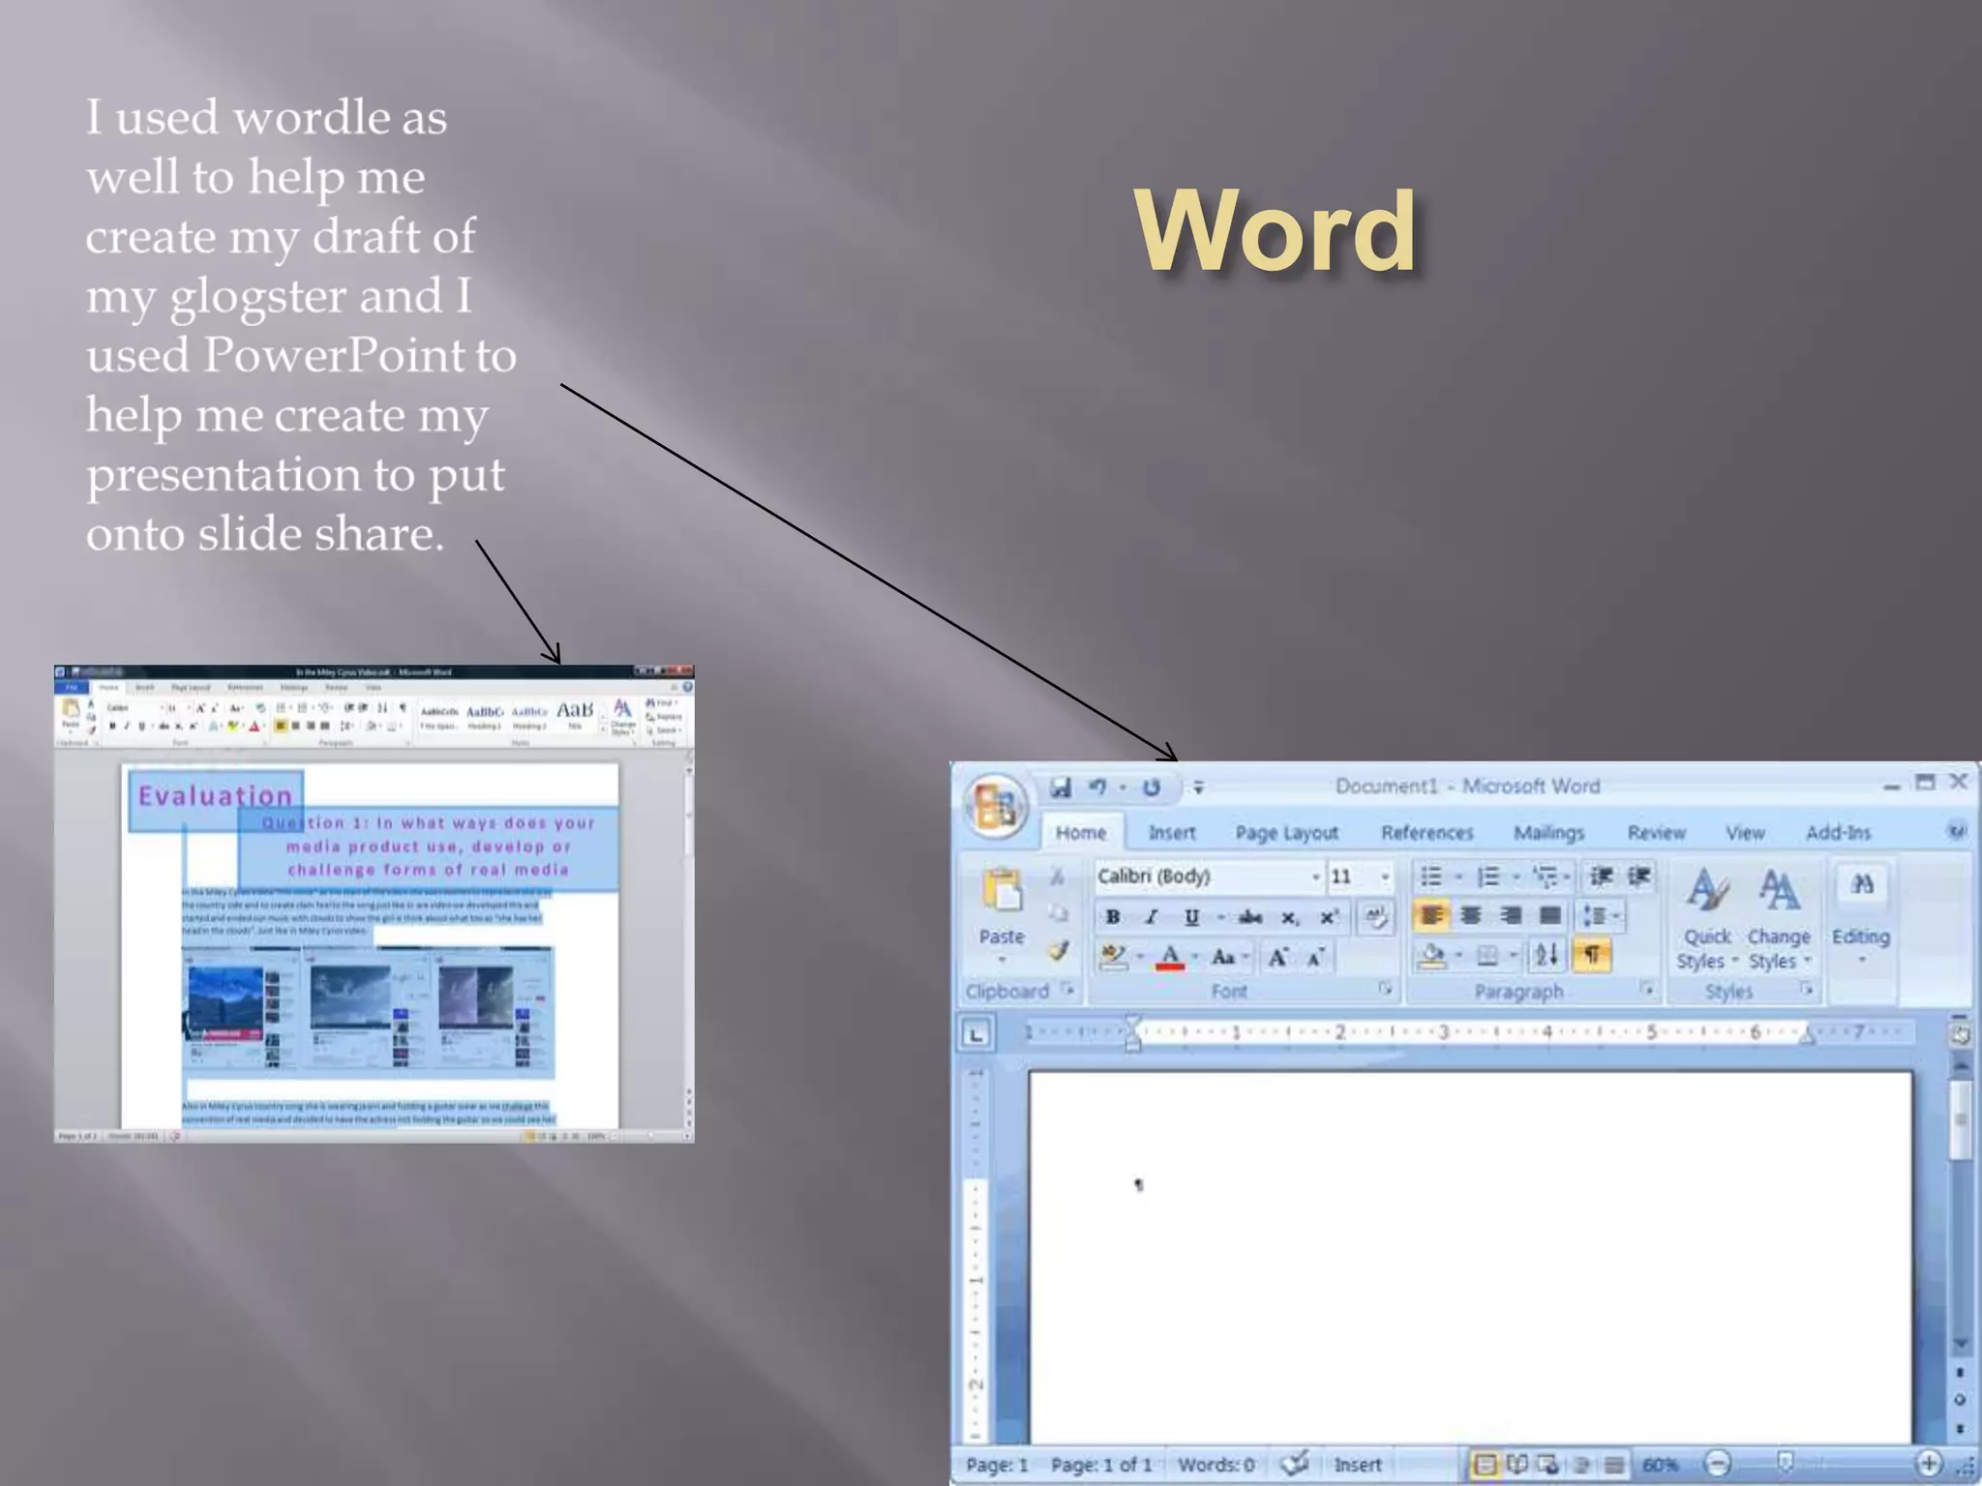1982x1486 pixels.
Task: Click the Superscript icon
Action: point(1330,917)
